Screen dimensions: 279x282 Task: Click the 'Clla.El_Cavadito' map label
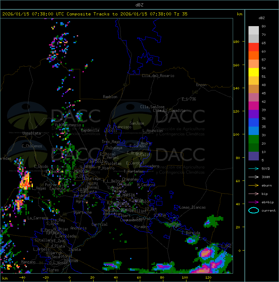click(x=169, y=111)
